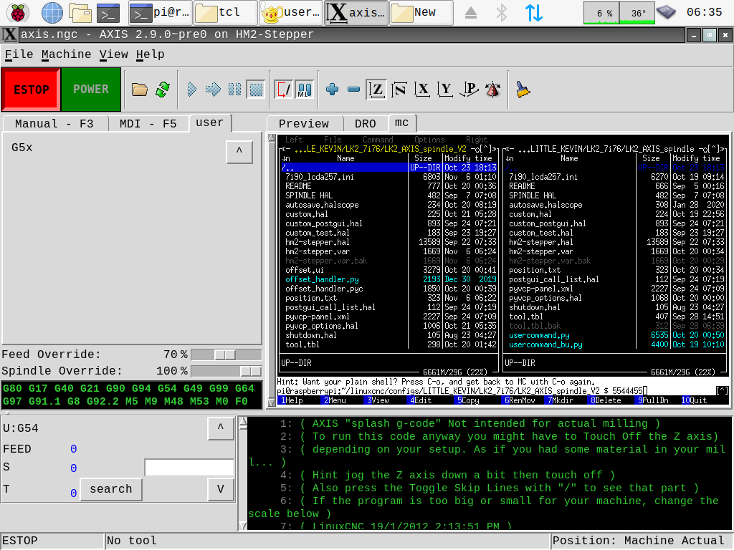
Task: Toggle rotate/pan drag mode icon
Action: pyautogui.click(x=492, y=90)
